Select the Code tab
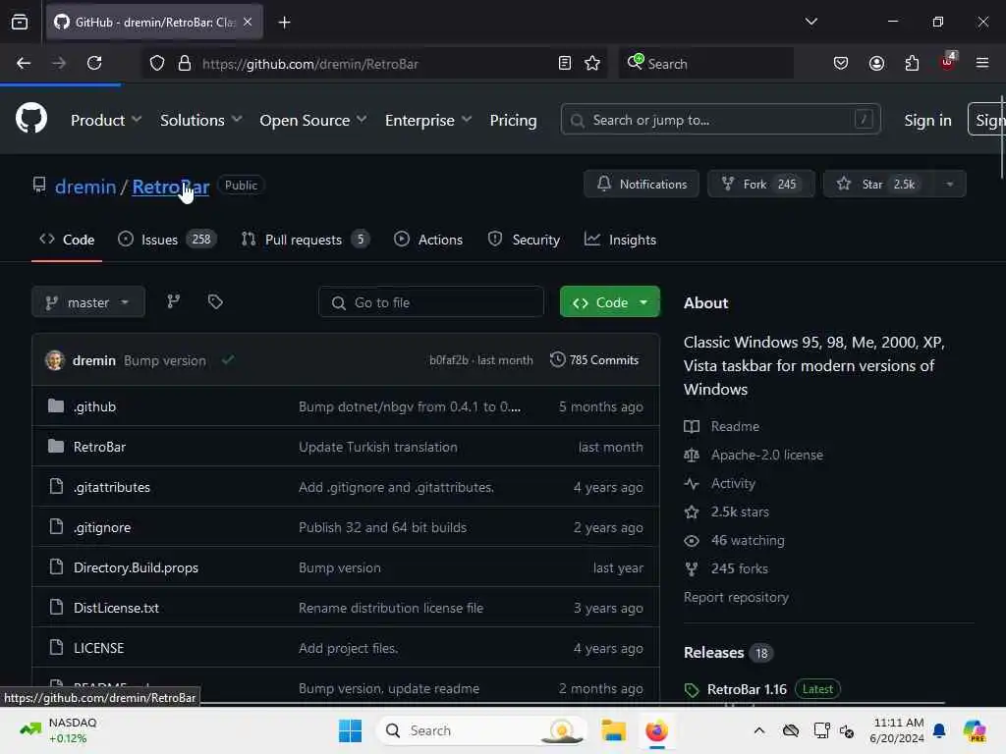The image size is (1006, 754). click(67, 240)
